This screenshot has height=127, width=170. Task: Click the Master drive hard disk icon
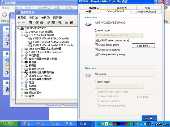pyautogui.click(x=88, y=24)
